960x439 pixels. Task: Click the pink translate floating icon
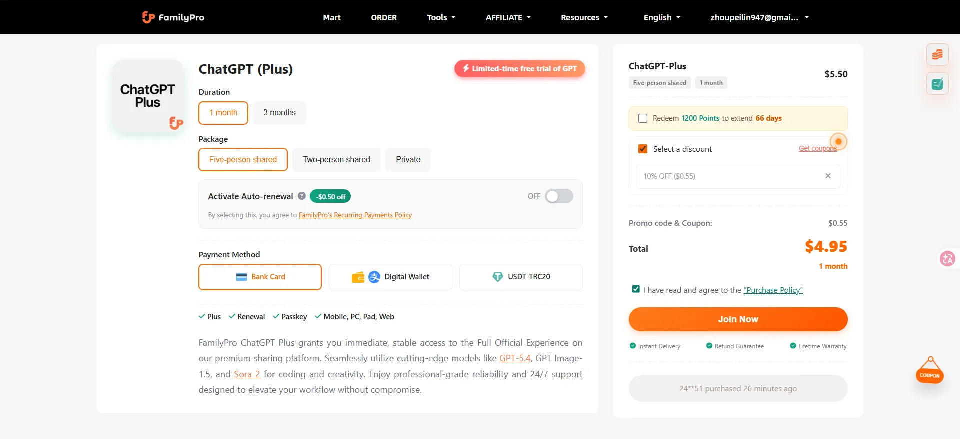(x=947, y=258)
